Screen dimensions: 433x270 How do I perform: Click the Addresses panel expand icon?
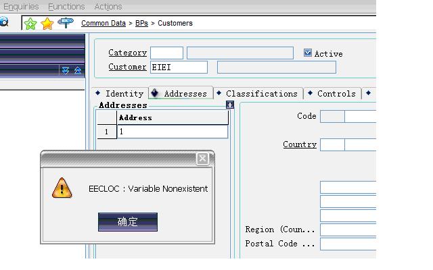click(230, 105)
